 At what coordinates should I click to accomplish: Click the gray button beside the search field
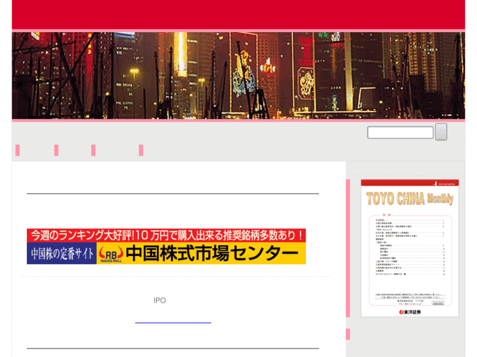pos(441,132)
